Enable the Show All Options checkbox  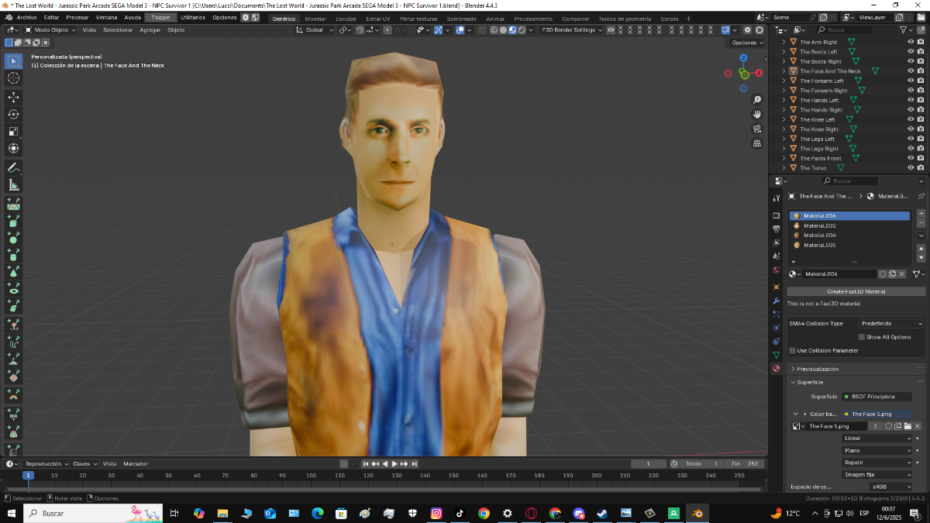coord(861,337)
